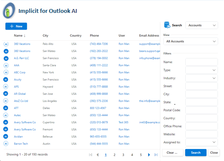Click phone number 800 123-4567
This screenshot has height=161, width=224.
coord(98,108)
